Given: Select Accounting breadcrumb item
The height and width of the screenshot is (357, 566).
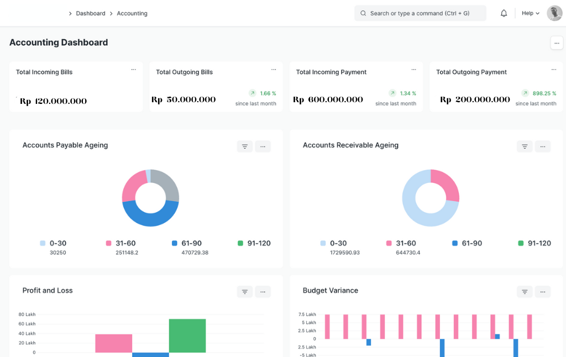Looking at the screenshot, I should point(132,13).
